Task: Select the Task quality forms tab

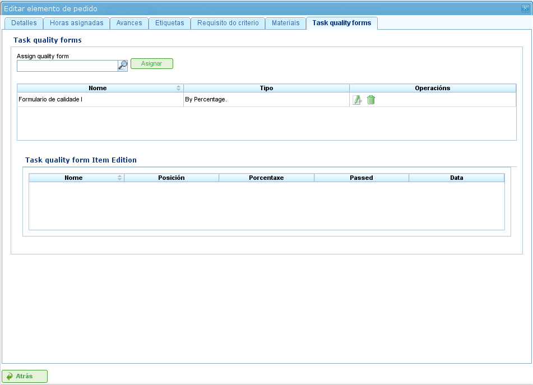Action: tap(341, 23)
